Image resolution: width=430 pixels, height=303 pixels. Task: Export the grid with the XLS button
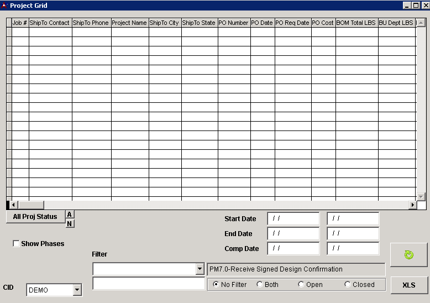[408, 285]
